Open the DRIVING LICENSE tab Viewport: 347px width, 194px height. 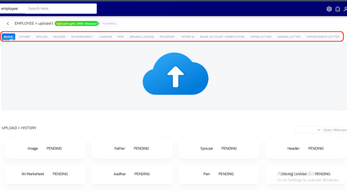coord(142,37)
